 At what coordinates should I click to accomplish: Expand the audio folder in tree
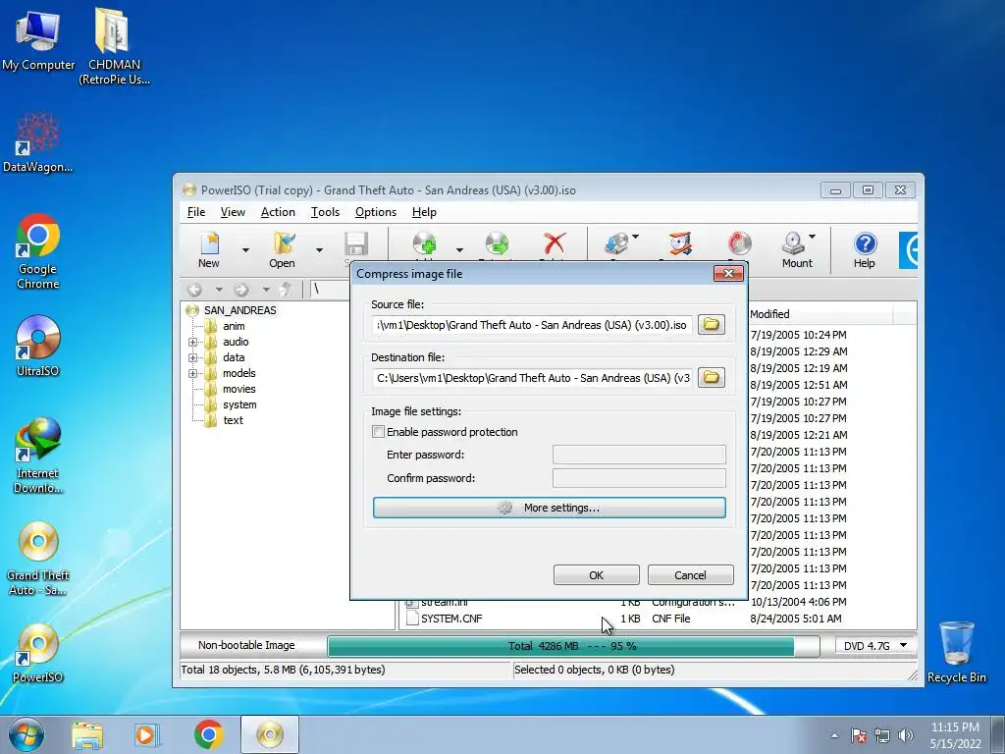[x=193, y=342]
